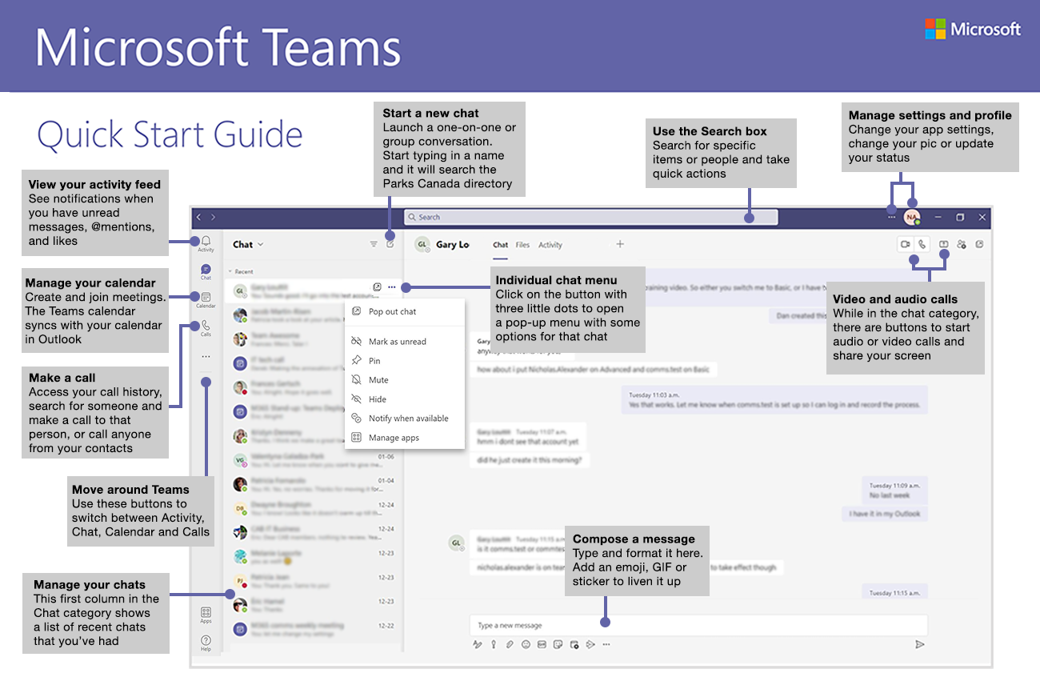1040x689 pixels.
Task: Open the chat dated 12-22
Action: click(313, 629)
